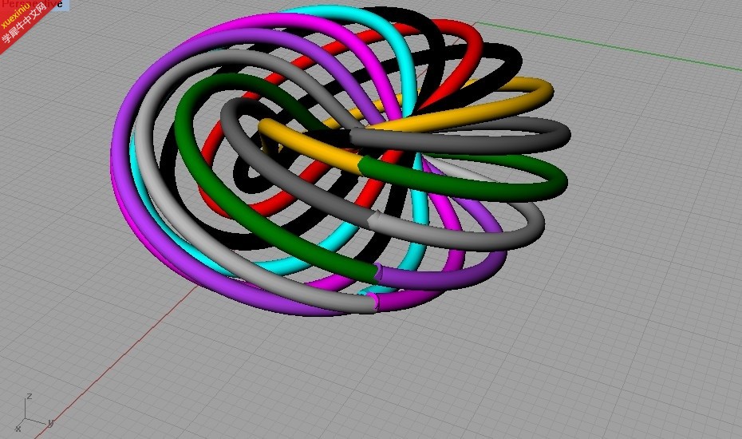Click the Perspective viewport title label
The width and height of the screenshot is (742, 439).
[x=34, y=4]
